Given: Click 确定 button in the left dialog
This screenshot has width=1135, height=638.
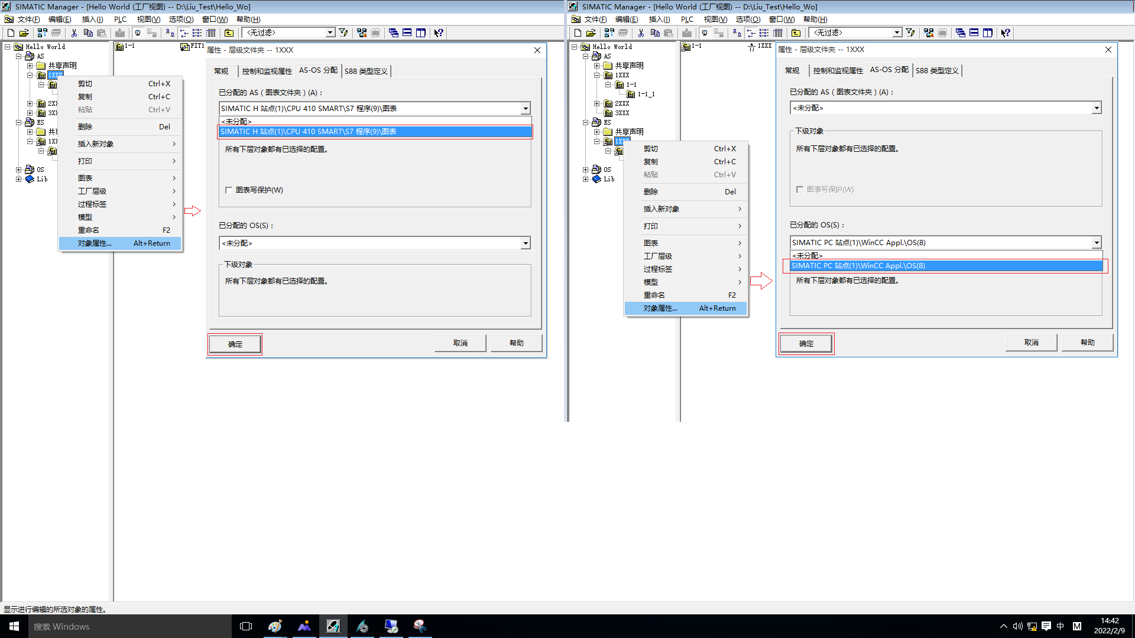Looking at the screenshot, I should click(x=235, y=344).
